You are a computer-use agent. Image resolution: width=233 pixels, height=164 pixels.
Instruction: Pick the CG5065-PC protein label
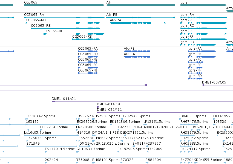[x=88, y=65]
